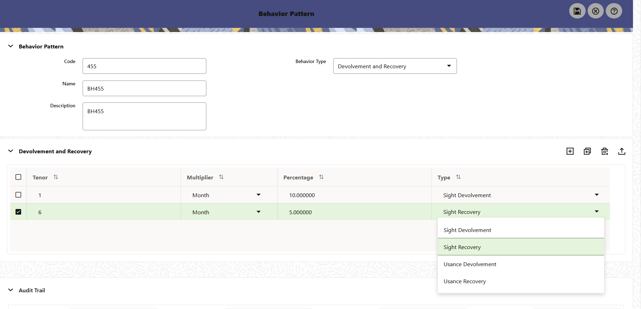The height and width of the screenshot is (309, 641).
Task: Click the Code input field
Action: [144, 66]
